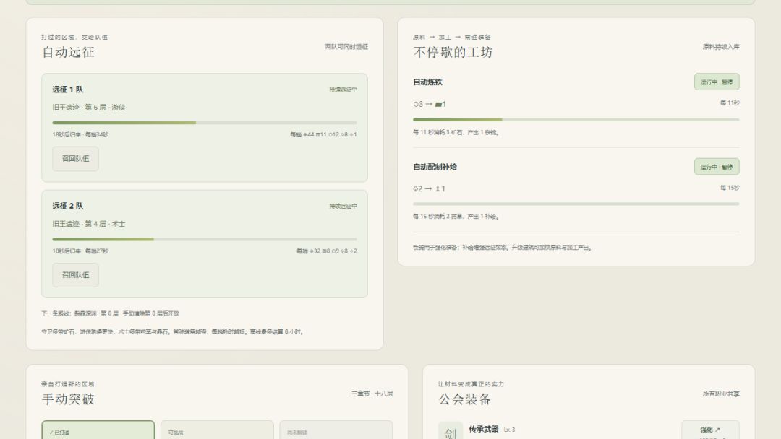Viewport: 781px width, 439px height.
Task: Click the 下一条路线 next-route hint line
Action: pos(110,313)
